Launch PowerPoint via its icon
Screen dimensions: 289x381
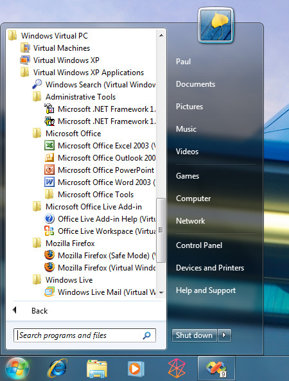(49, 170)
